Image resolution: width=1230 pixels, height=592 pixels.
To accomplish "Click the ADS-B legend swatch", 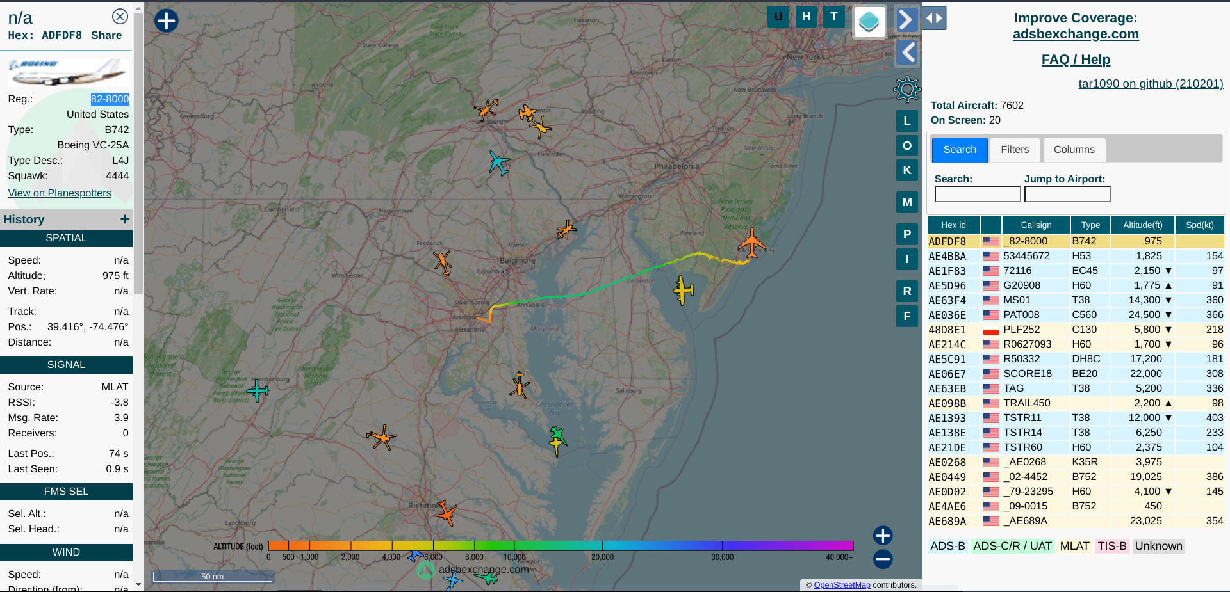I will (x=947, y=546).
